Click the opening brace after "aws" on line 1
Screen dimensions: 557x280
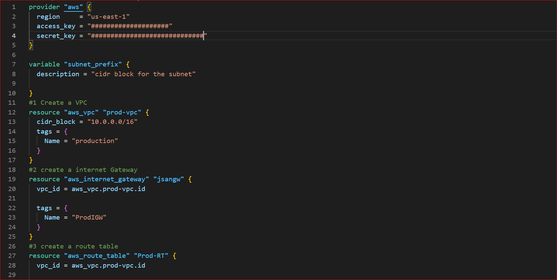point(89,7)
